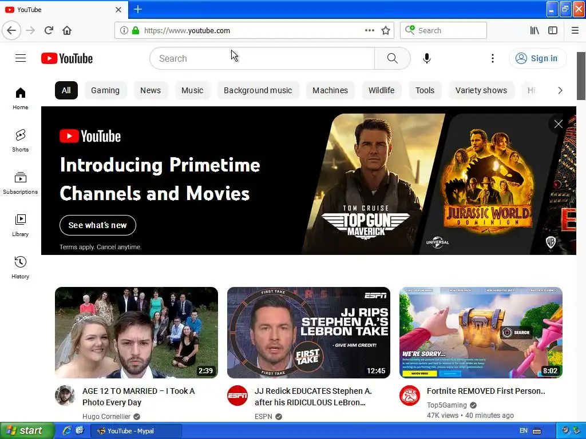Viewport: 586px width, 439px height.
Task: Open the browser Library icon
Action: click(534, 30)
